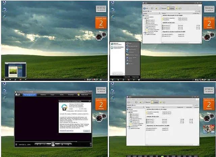Click the dog photo widget in 07:00 PM screenshot
This screenshot has width=216, height=157.
[209, 129]
